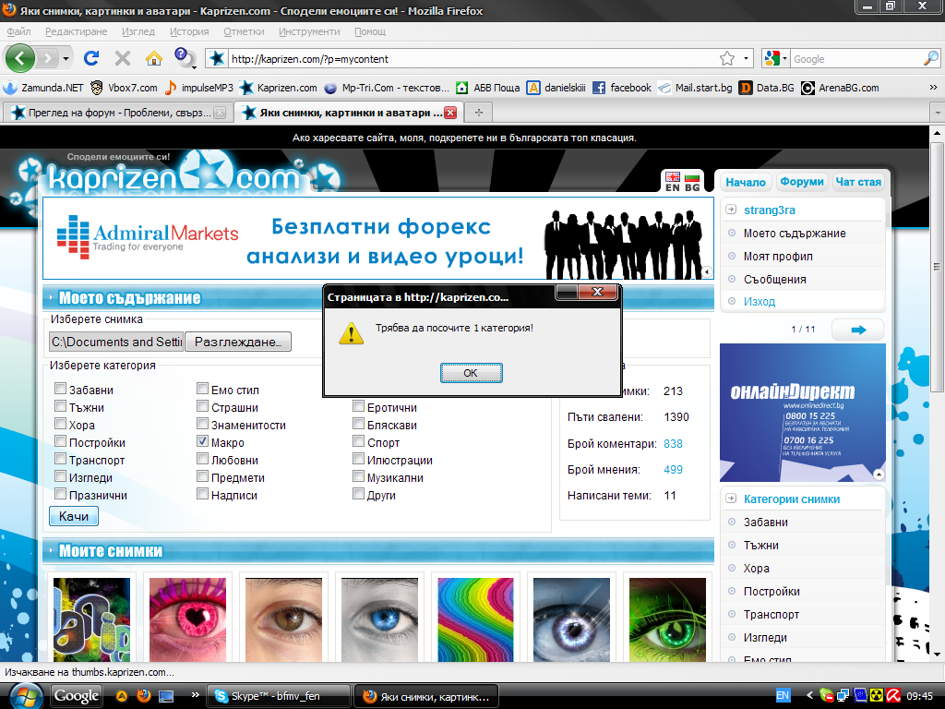Click the Windows Start orb
Image resolution: width=945 pixels, height=709 pixels.
click(25, 697)
